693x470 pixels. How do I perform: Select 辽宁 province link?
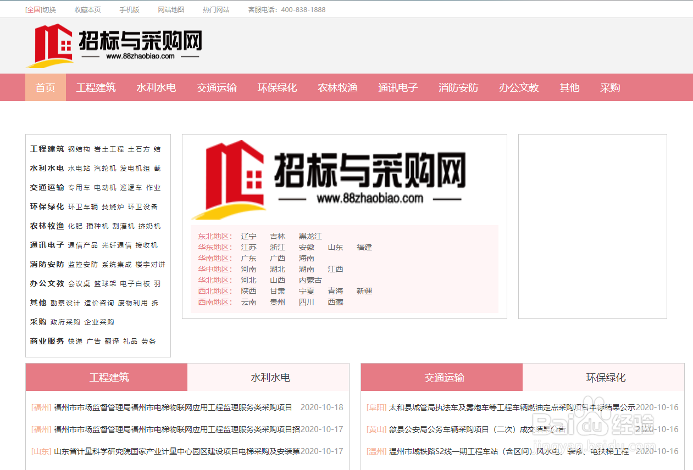248,236
